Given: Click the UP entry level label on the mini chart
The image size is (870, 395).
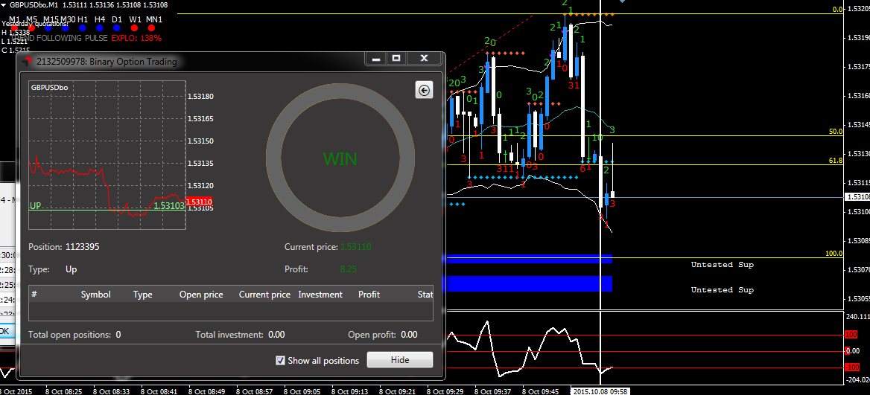Looking at the screenshot, I should (35, 205).
